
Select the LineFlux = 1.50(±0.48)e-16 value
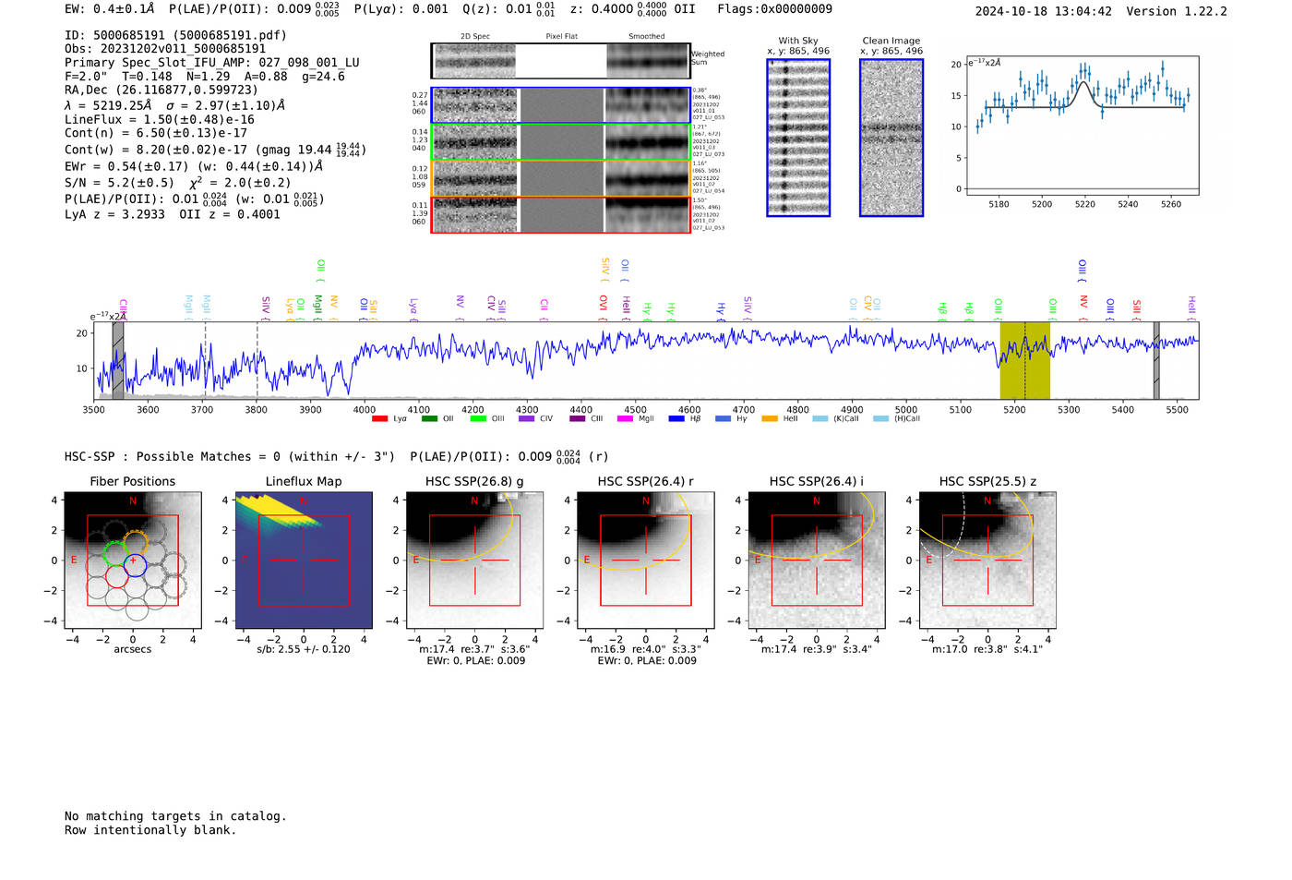coord(160,120)
